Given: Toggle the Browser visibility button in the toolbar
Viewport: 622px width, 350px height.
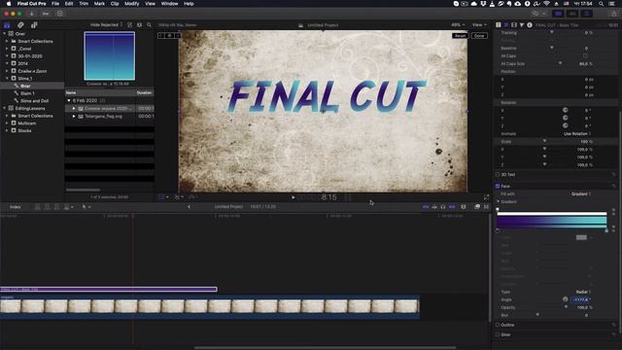Looking at the screenshot, I should pyautogui.click(x=558, y=14).
